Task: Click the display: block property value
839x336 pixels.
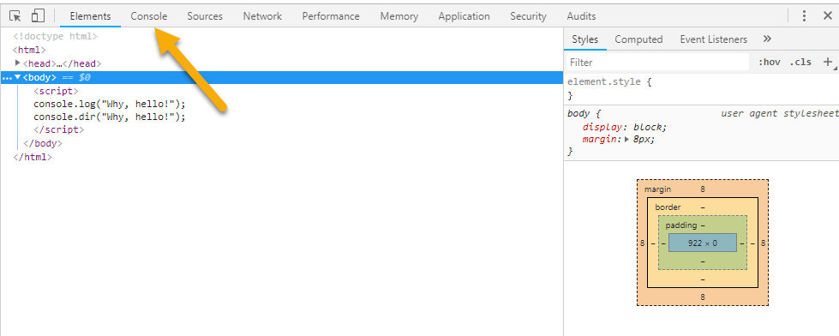Action: [650, 128]
